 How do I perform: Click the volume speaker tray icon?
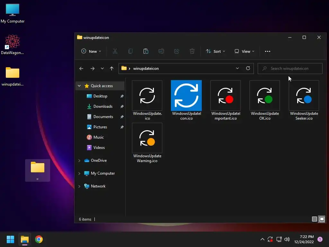[287, 239]
